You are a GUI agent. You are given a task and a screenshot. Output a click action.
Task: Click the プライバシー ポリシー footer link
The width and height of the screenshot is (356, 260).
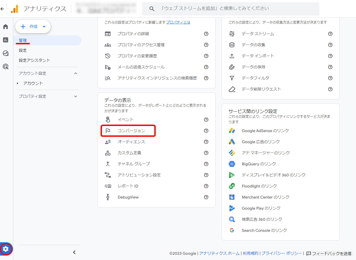coord(281,253)
